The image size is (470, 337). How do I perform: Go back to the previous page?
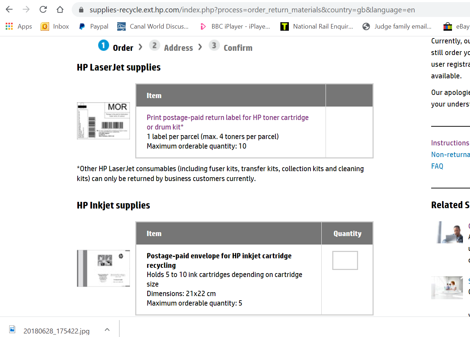tap(9, 10)
